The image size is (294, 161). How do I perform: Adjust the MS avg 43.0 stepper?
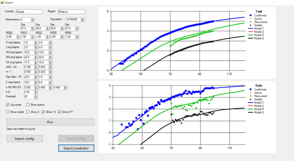click(36, 57)
